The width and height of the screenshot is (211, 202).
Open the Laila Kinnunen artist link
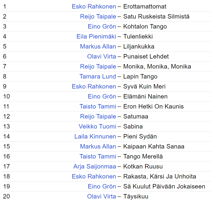95,136
